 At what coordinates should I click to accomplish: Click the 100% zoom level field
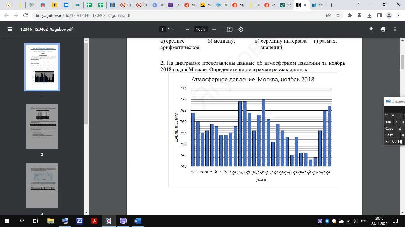click(x=201, y=29)
